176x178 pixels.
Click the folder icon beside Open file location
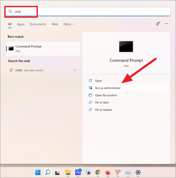90,95
